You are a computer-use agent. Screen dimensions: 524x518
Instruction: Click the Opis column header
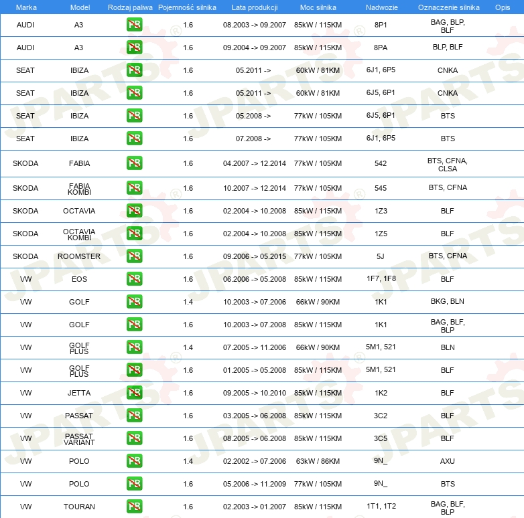tap(503, 7)
